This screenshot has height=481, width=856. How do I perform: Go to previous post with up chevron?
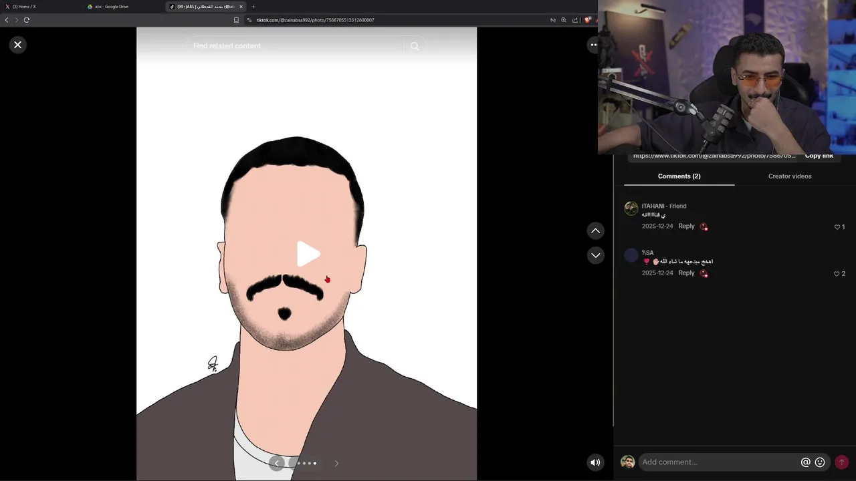click(x=595, y=230)
